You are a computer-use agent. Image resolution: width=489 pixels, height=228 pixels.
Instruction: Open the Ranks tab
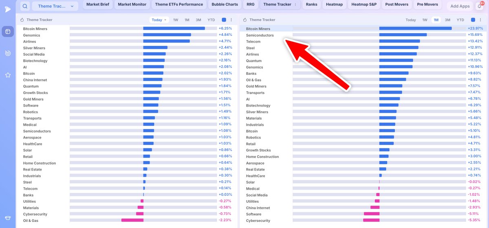(x=311, y=4)
